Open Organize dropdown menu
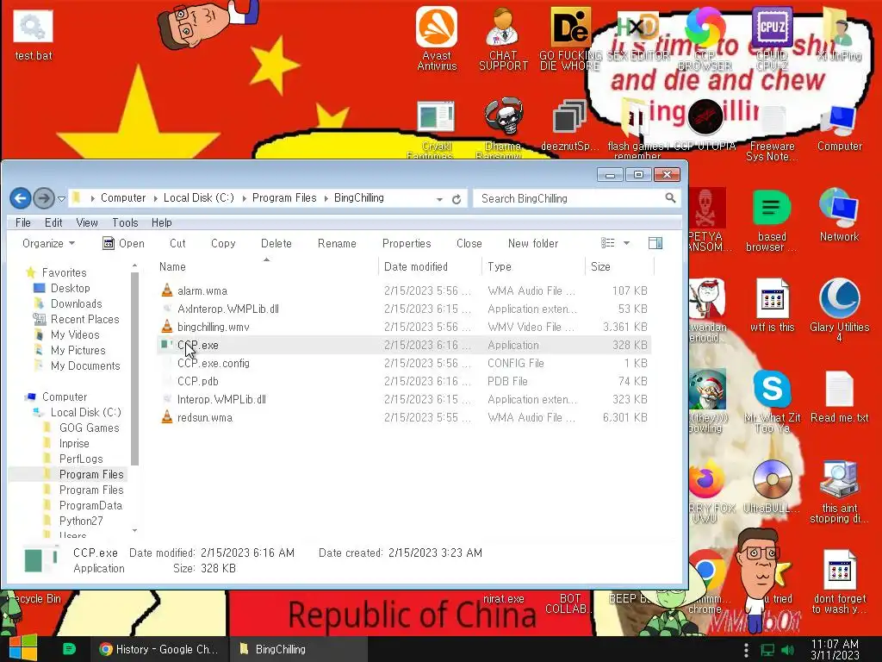The width and height of the screenshot is (882, 662). 48,243
